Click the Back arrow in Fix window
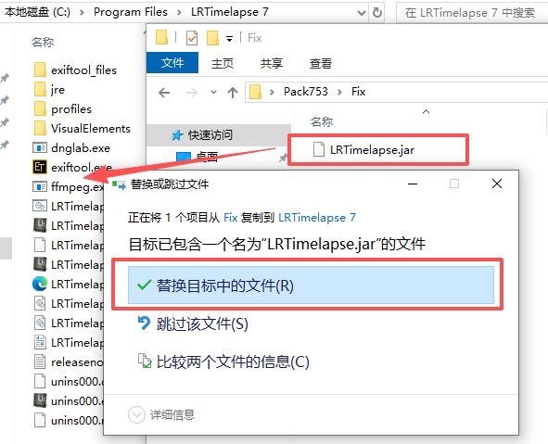The height and width of the screenshot is (444, 548). click(164, 93)
